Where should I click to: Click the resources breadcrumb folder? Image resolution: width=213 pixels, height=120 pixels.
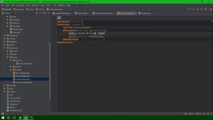19,9
